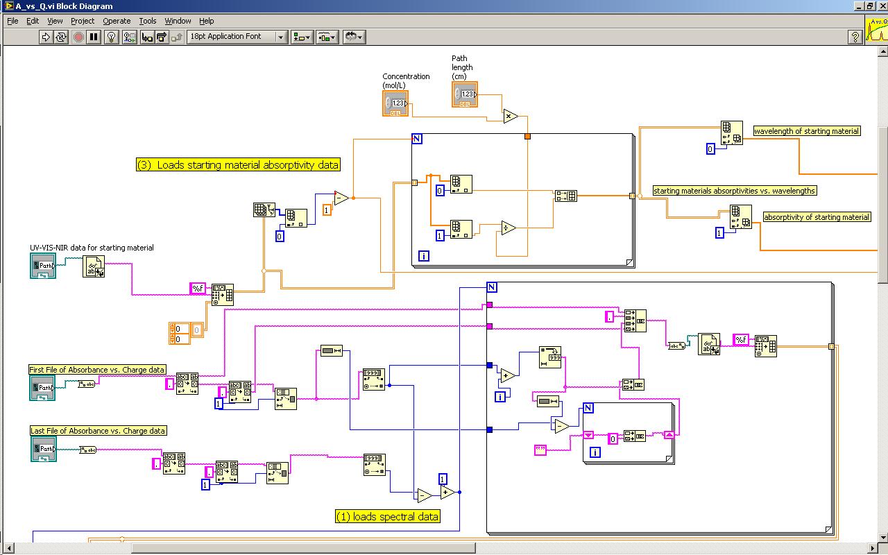This screenshot has width=888, height=555.
Task: Select the Divide node inside upper For Loop
Action: click(509, 228)
